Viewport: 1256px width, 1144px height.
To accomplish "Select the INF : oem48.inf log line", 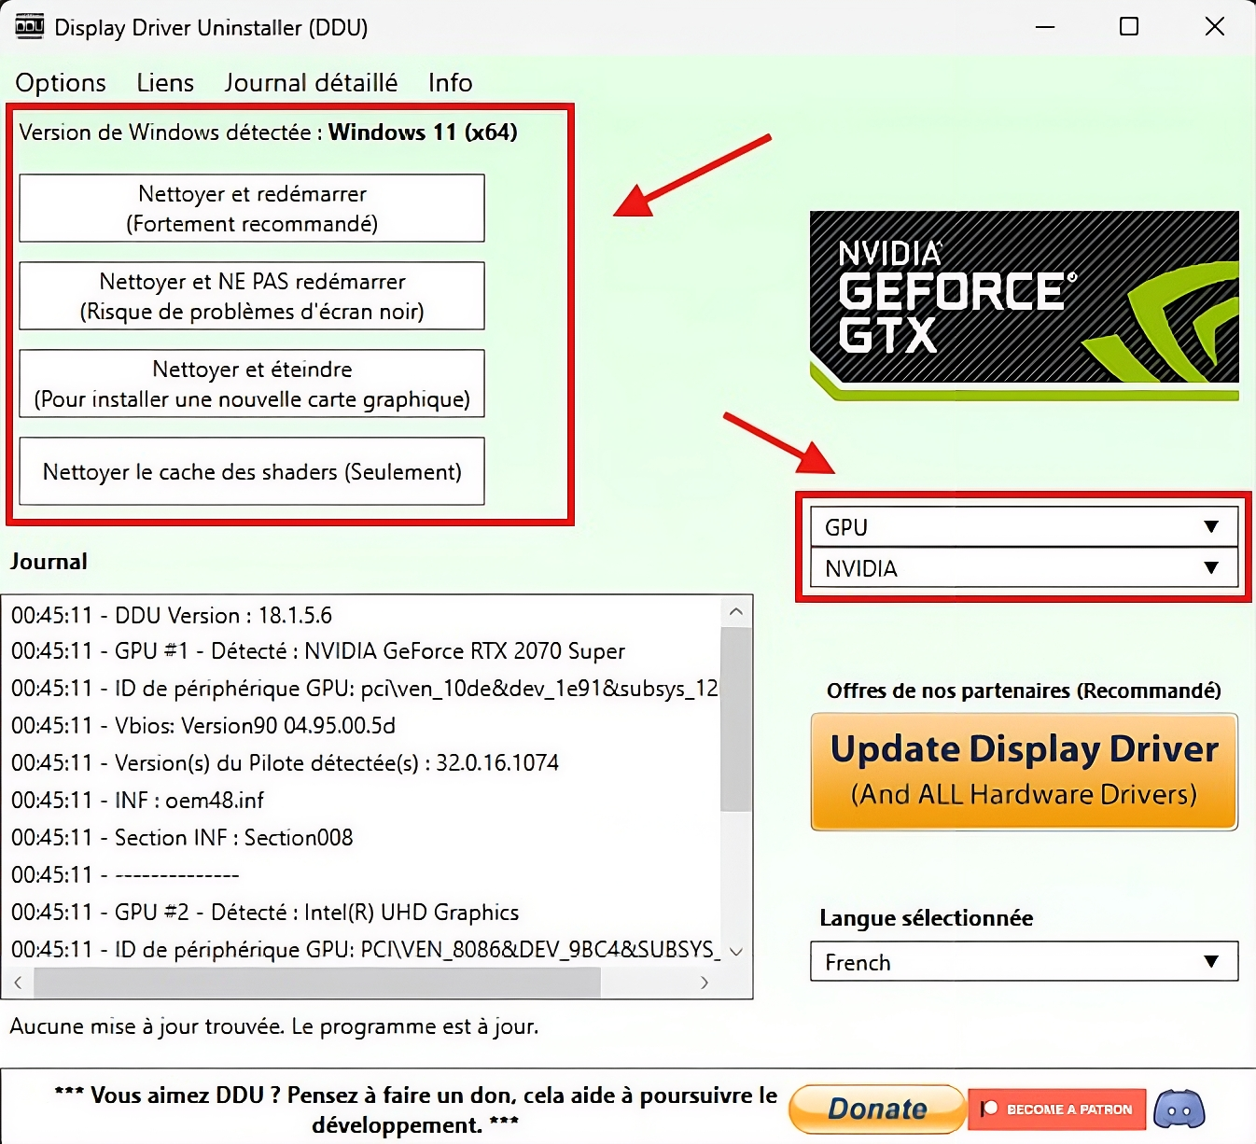I will (x=137, y=801).
